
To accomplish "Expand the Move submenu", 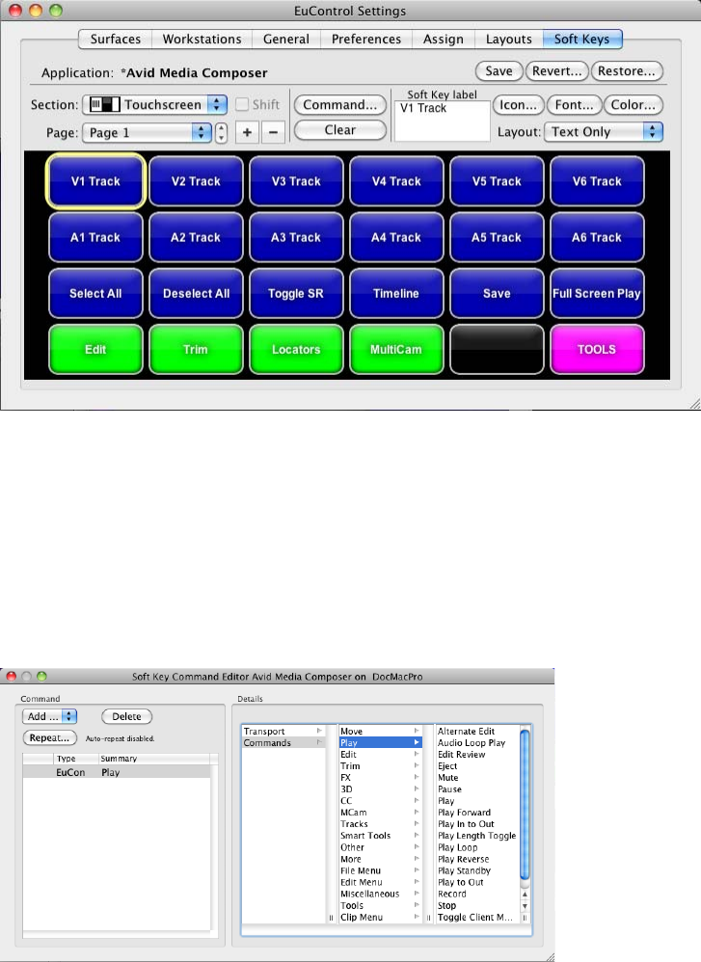I will [x=381, y=732].
